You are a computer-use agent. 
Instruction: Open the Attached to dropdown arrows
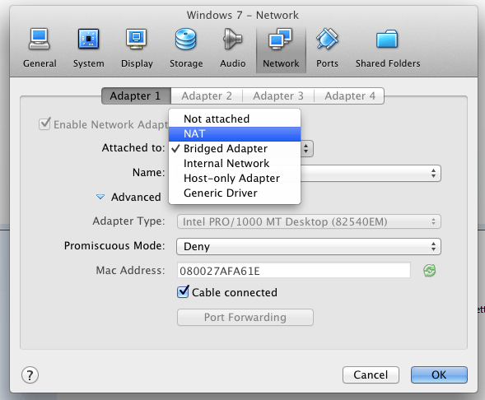coord(306,149)
